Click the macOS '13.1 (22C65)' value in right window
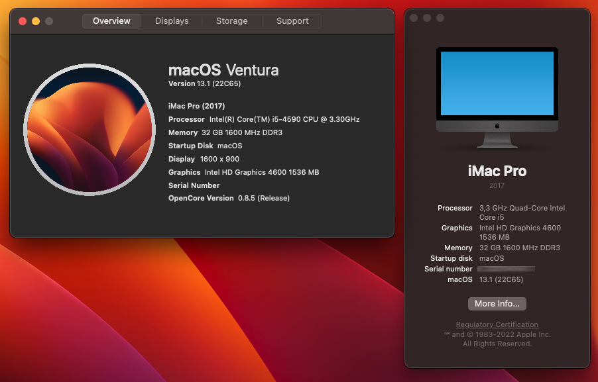 point(501,279)
